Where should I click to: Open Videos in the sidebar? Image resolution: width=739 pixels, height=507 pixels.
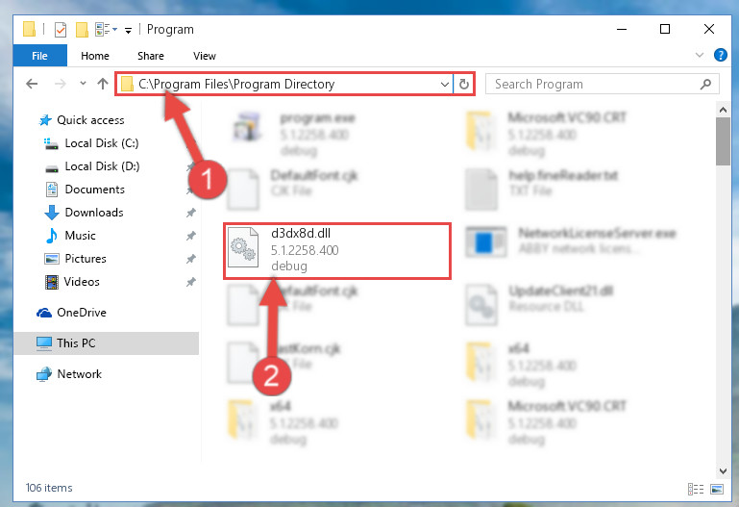click(72, 282)
